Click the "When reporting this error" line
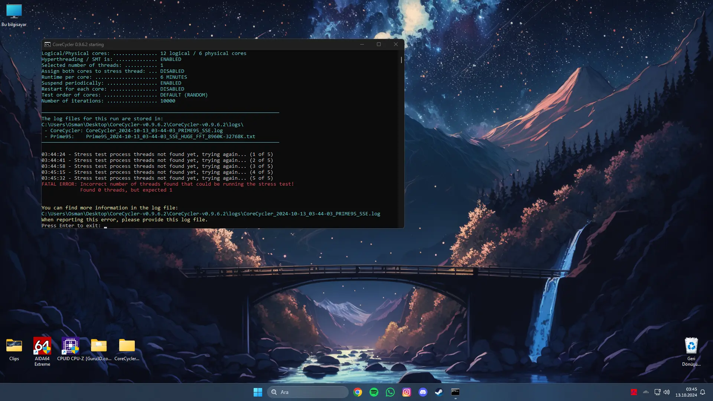Screen dimensions: 713x401 pos(125,220)
